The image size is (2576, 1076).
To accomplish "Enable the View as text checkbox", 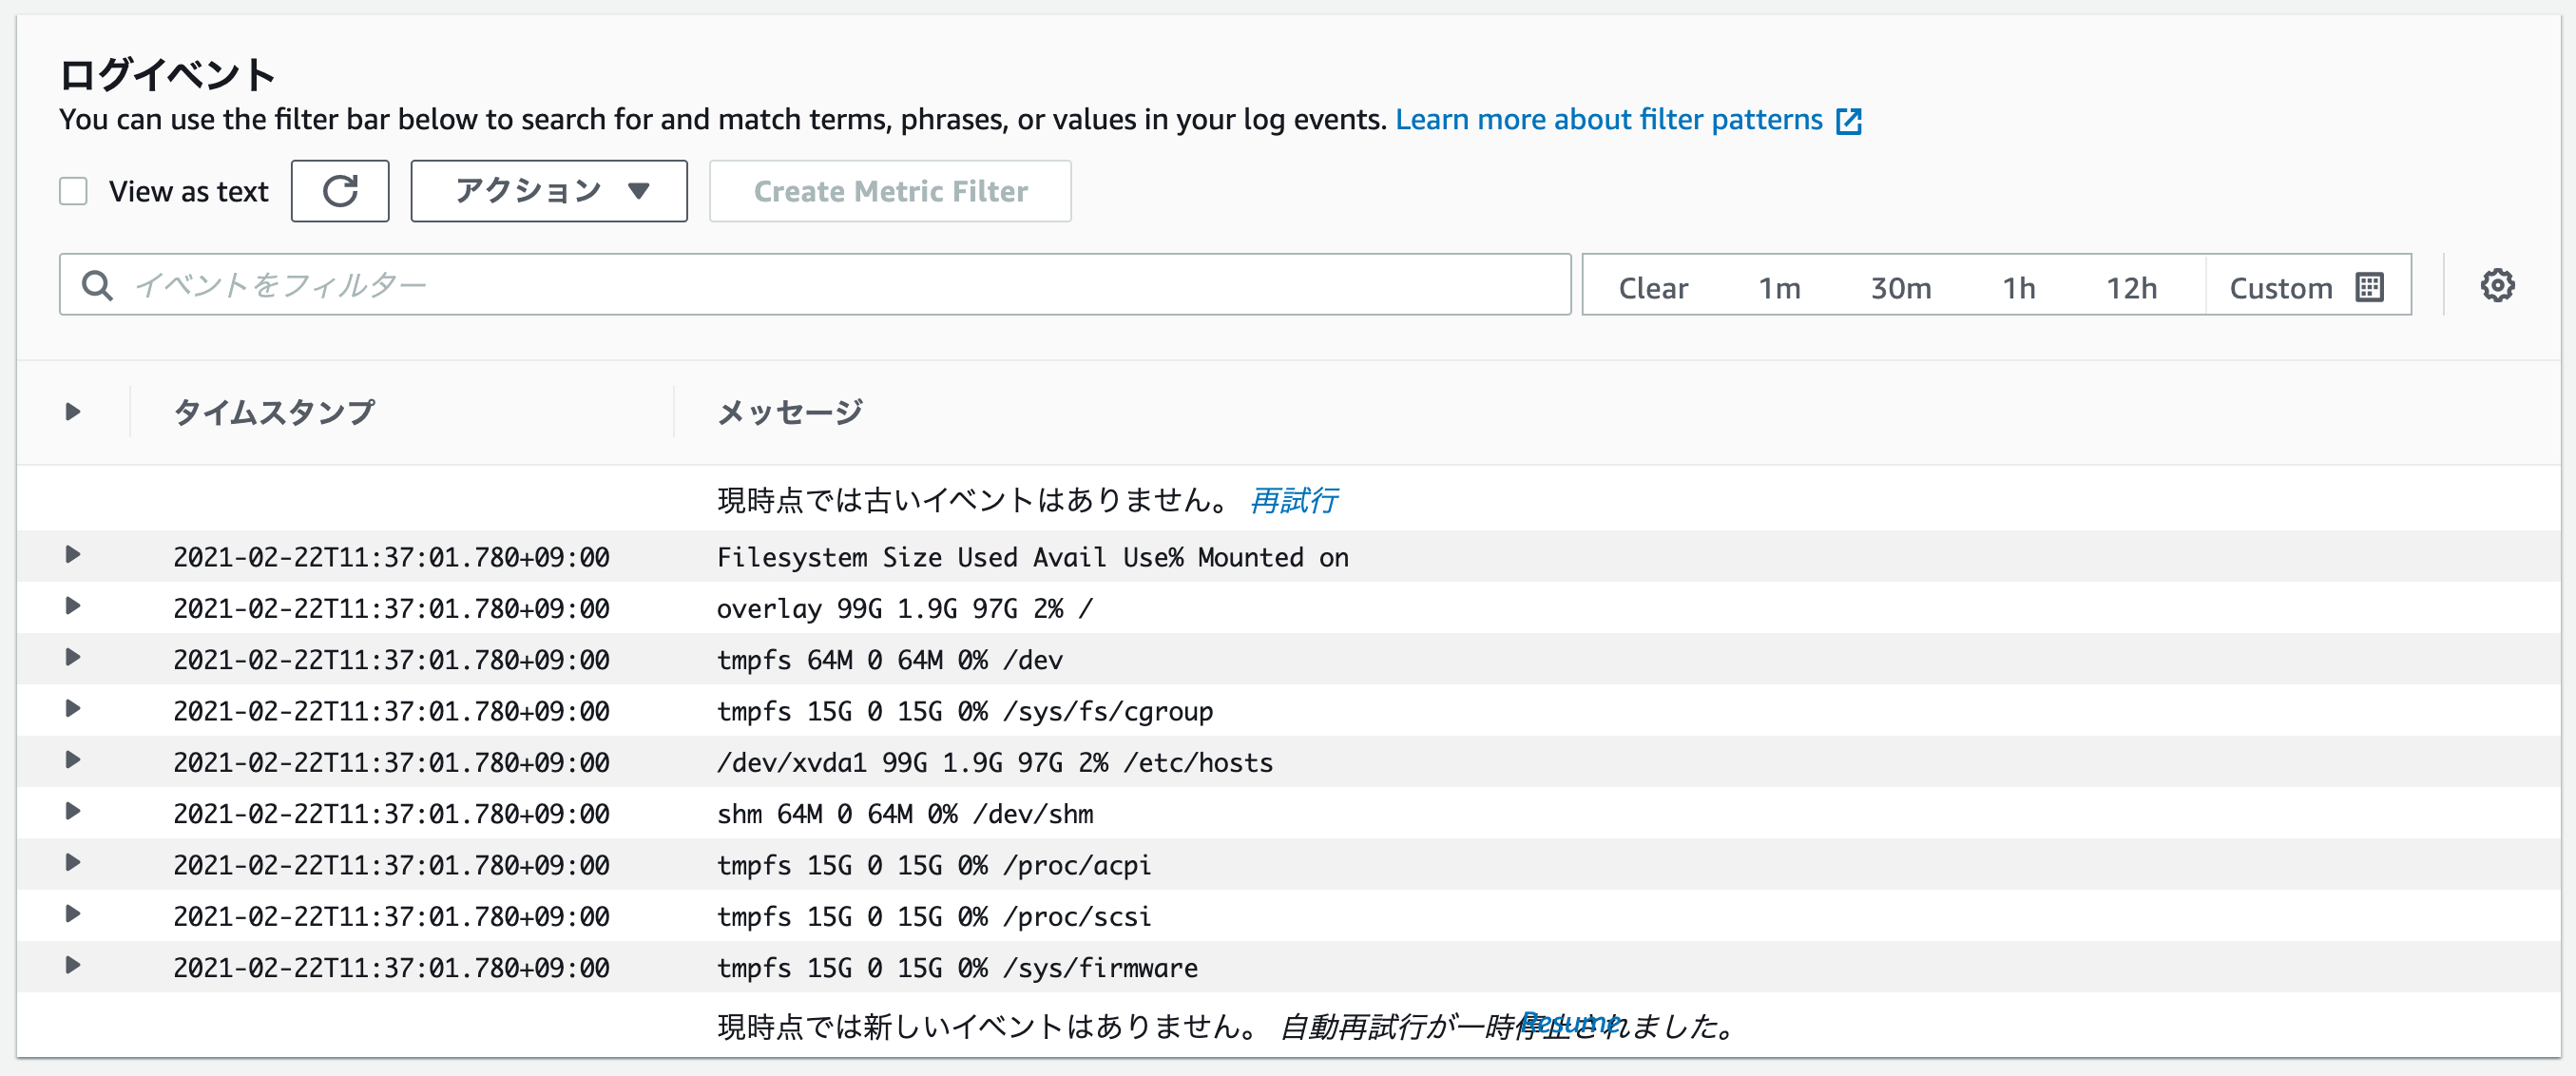I will [x=73, y=190].
